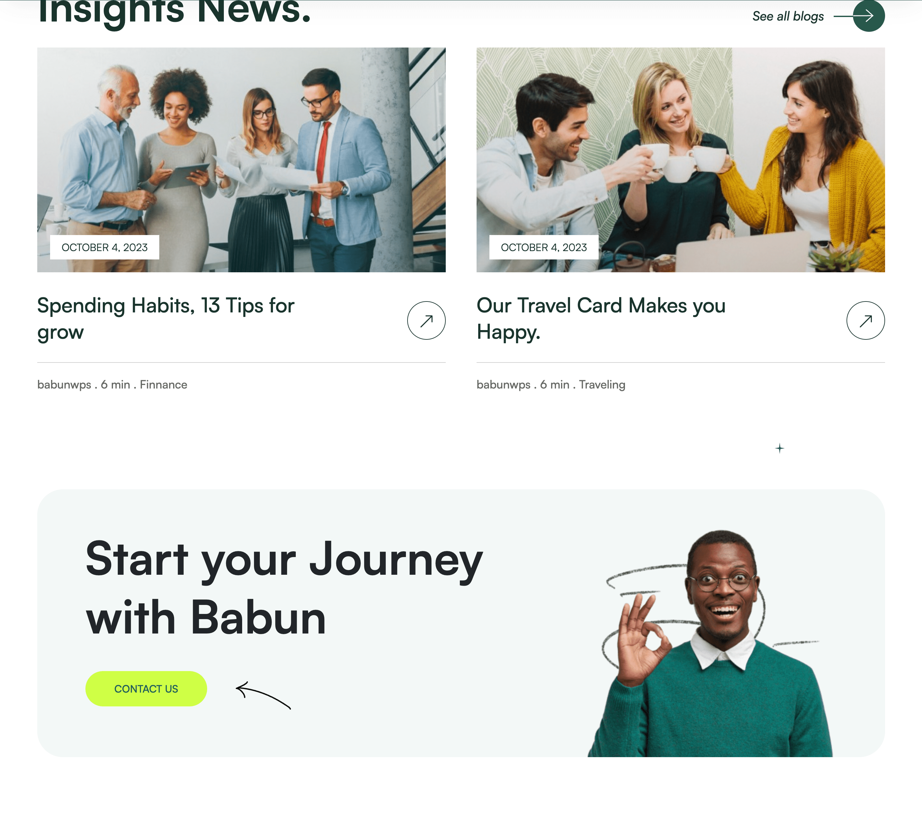Click the green arrow circle beside See all blogs

tap(868, 16)
